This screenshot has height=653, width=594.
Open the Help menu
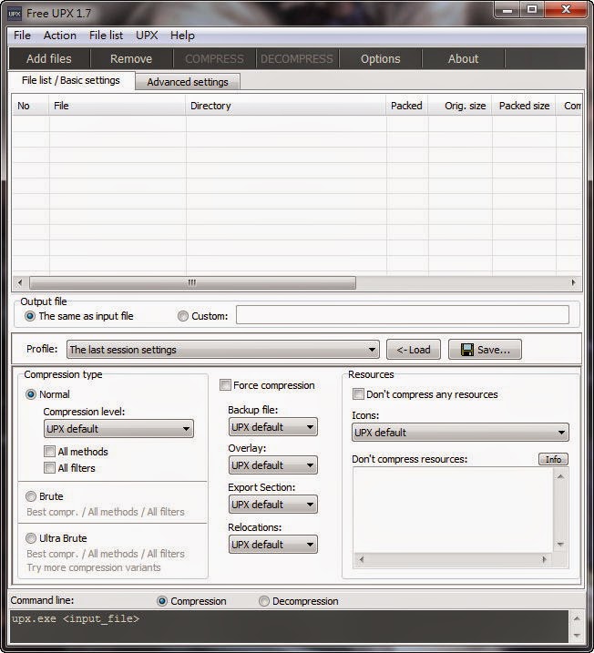click(x=182, y=36)
